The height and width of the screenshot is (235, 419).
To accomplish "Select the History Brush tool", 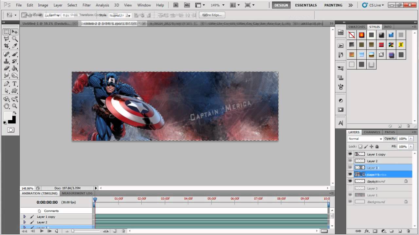I will tap(15, 61).
